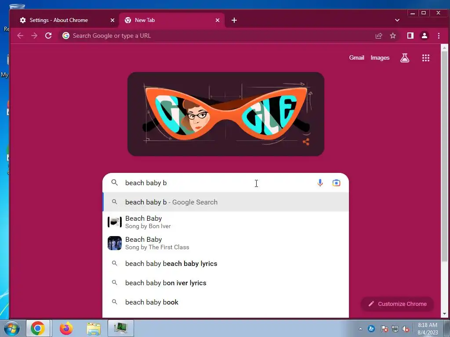Viewport: 450px width, 337px height.
Task: Click the muted volume tray icon
Action: [x=406, y=329]
